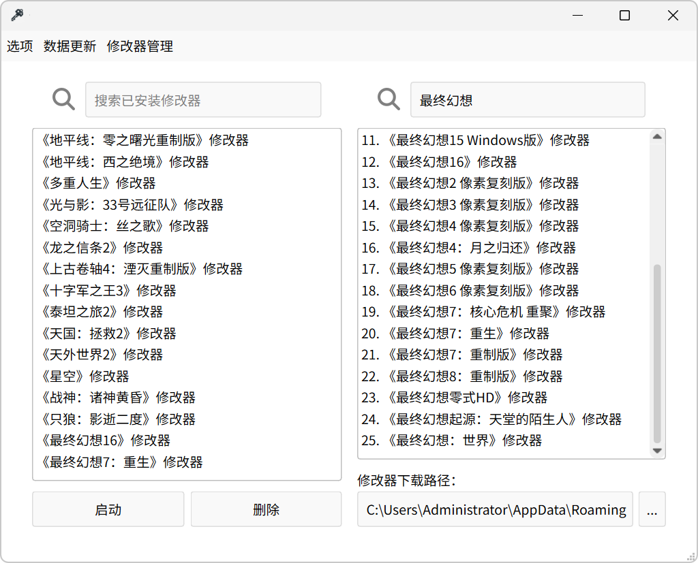
Task: Select 《空洞骑士：丝之歌》修改器
Action: coord(187,226)
